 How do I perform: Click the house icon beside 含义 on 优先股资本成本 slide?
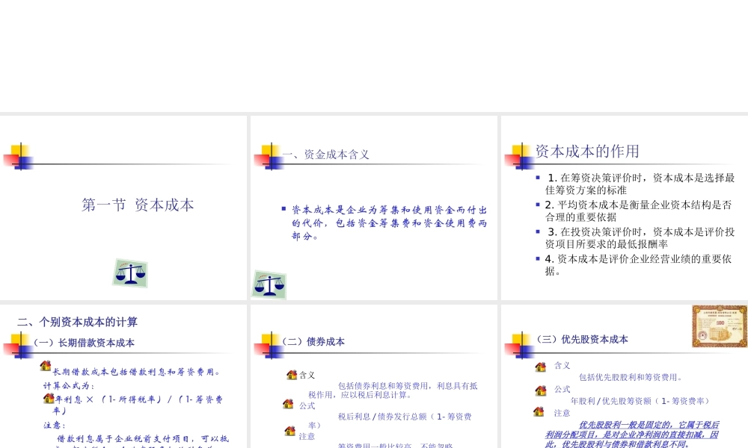540,367
